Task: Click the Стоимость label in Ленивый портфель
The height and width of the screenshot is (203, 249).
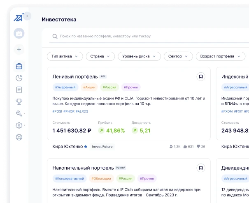Action: tap(61, 122)
